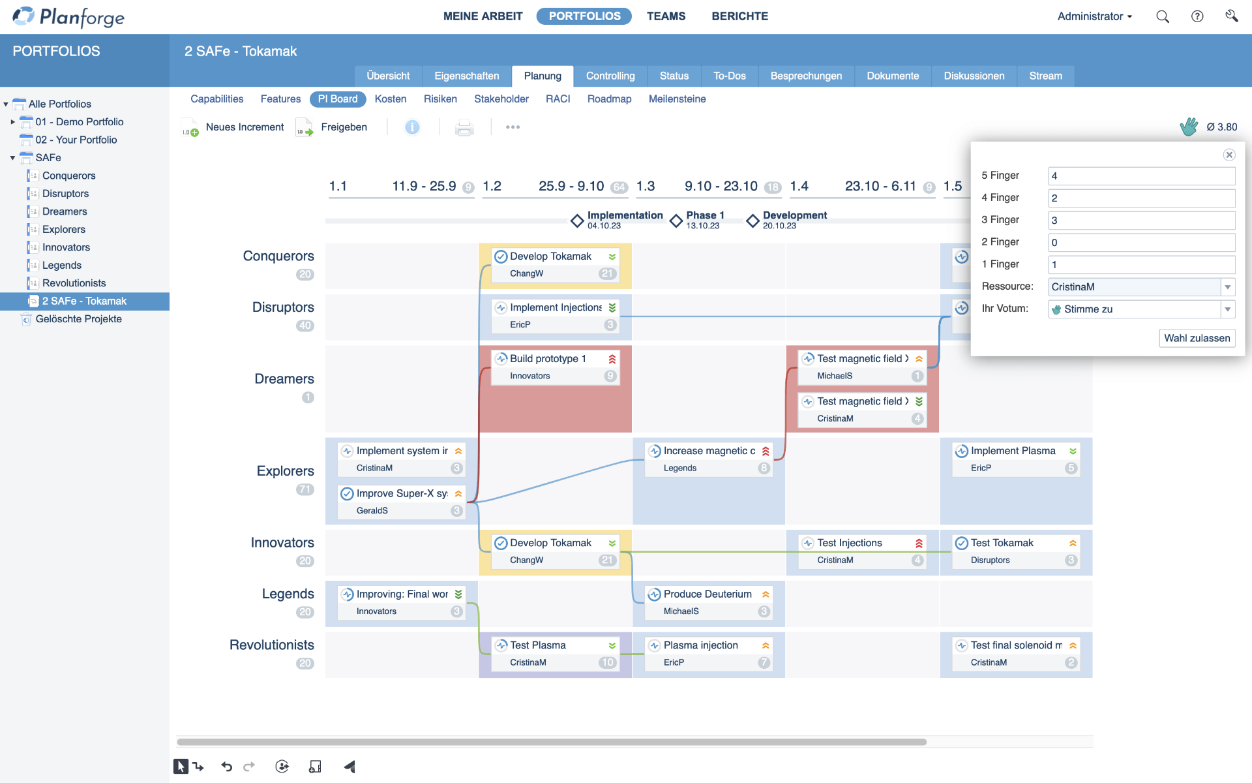Select the Features subtab
The image size is (1252, 783).
click(x=280, y=99)
